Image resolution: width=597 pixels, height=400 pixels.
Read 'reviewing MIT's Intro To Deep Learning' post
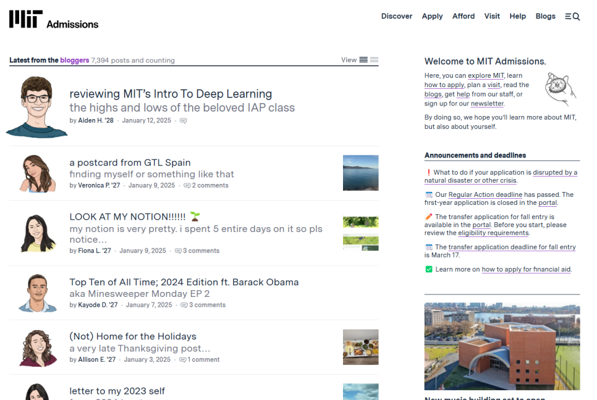[x=171, y=94]
